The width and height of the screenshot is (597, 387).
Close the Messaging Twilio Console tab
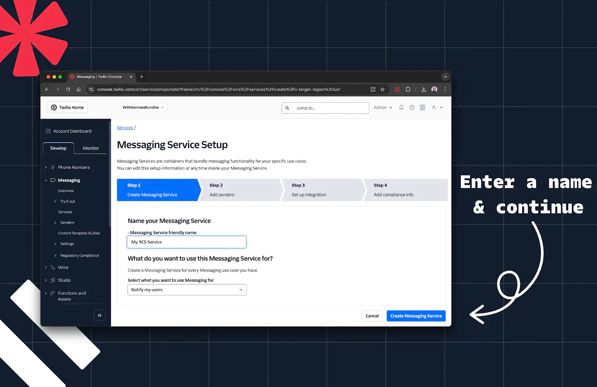[x=131, y=77]
